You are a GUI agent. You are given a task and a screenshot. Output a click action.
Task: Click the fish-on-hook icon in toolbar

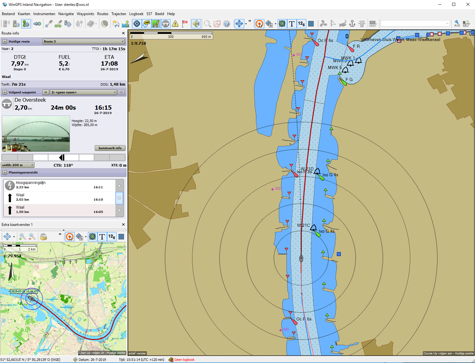pos(343,24)
